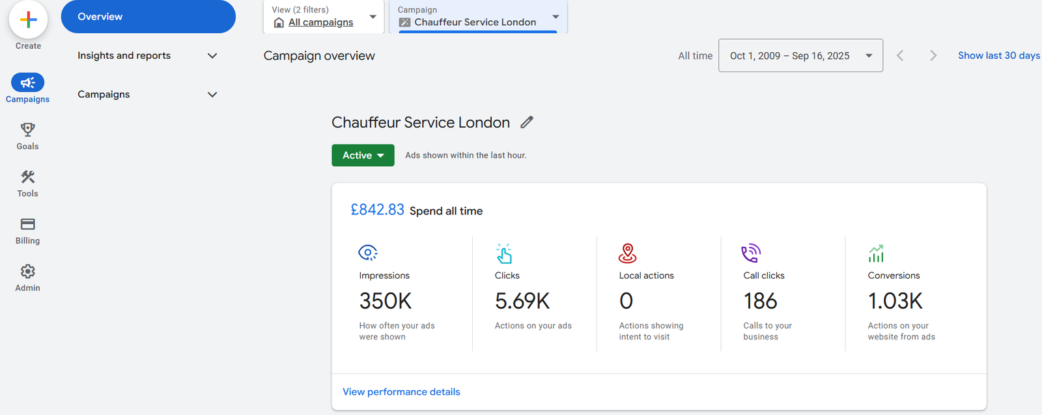This screenshot has width=1042, height=415.
Task: Open the View All campaigns filter
Action: click(x=324, y=17)
